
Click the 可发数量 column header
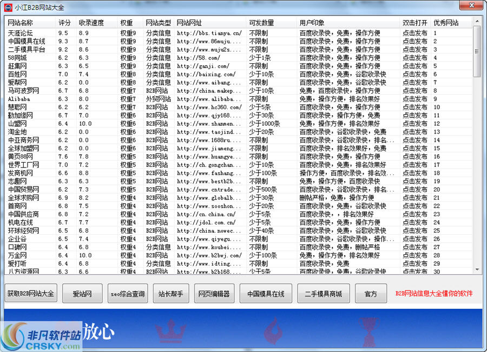pyautogui.click(x=272, y=23)
